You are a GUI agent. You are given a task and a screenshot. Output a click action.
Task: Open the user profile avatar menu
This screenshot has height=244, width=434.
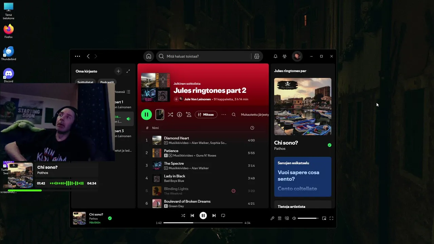click(x=297, y=56)
